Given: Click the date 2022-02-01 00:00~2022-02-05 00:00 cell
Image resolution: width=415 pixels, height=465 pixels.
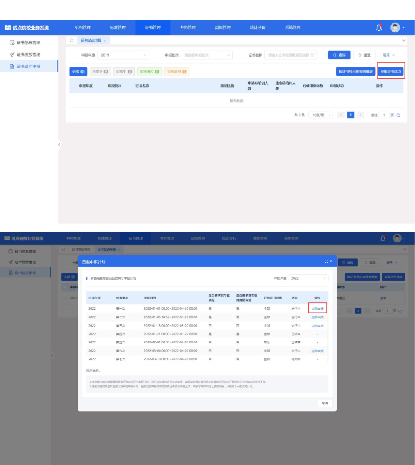Looking at the screenshot, I should click(170, 342).
